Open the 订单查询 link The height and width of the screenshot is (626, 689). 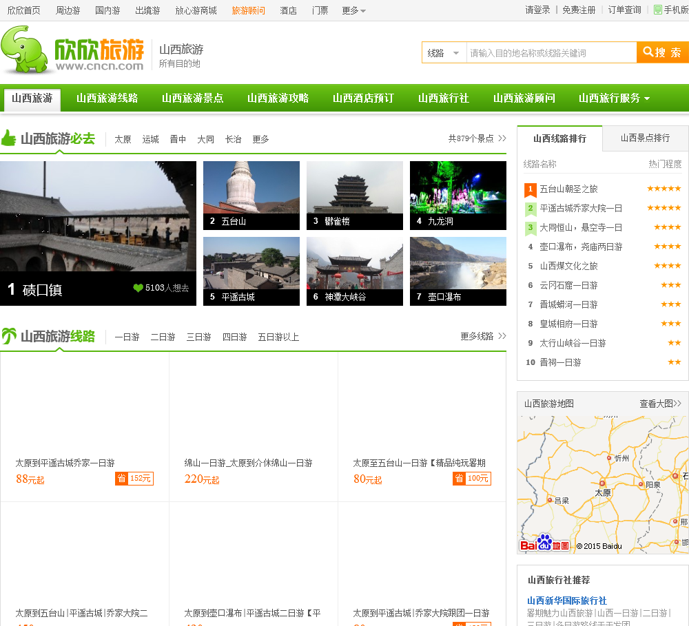[x=624, y=10]
